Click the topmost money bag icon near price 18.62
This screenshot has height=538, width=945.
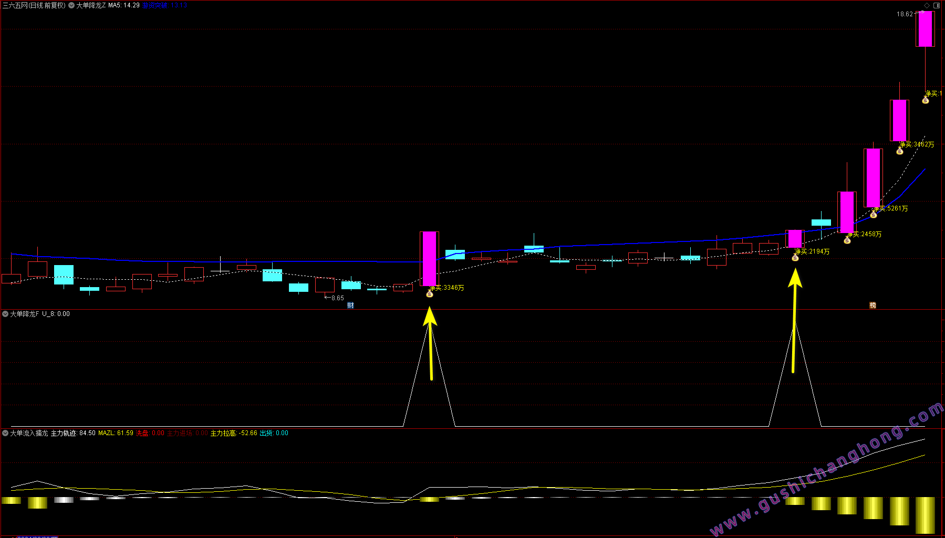tap(926, 100)
